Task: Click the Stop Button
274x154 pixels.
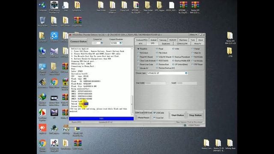Action: pos(195,115)
